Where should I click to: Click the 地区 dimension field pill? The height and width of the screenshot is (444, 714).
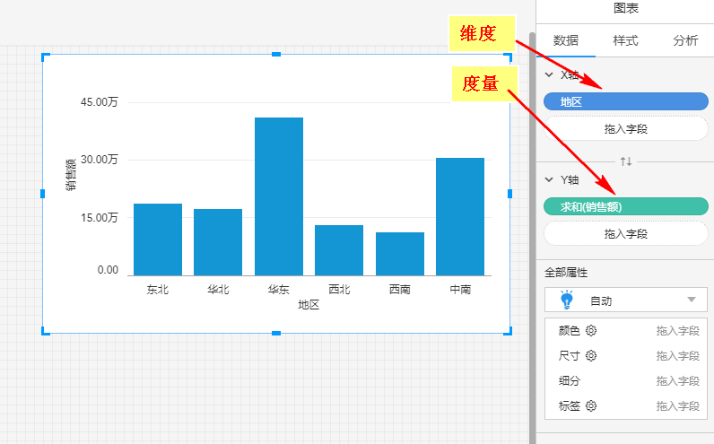(x=625, y=102)
